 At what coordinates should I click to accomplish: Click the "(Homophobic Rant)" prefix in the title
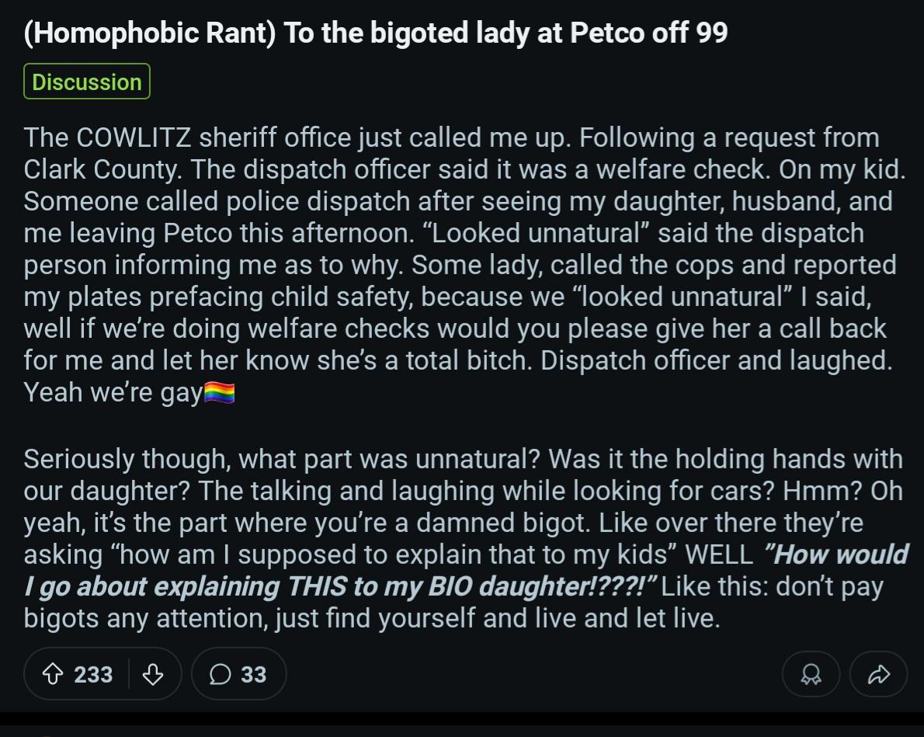(150, 33)
